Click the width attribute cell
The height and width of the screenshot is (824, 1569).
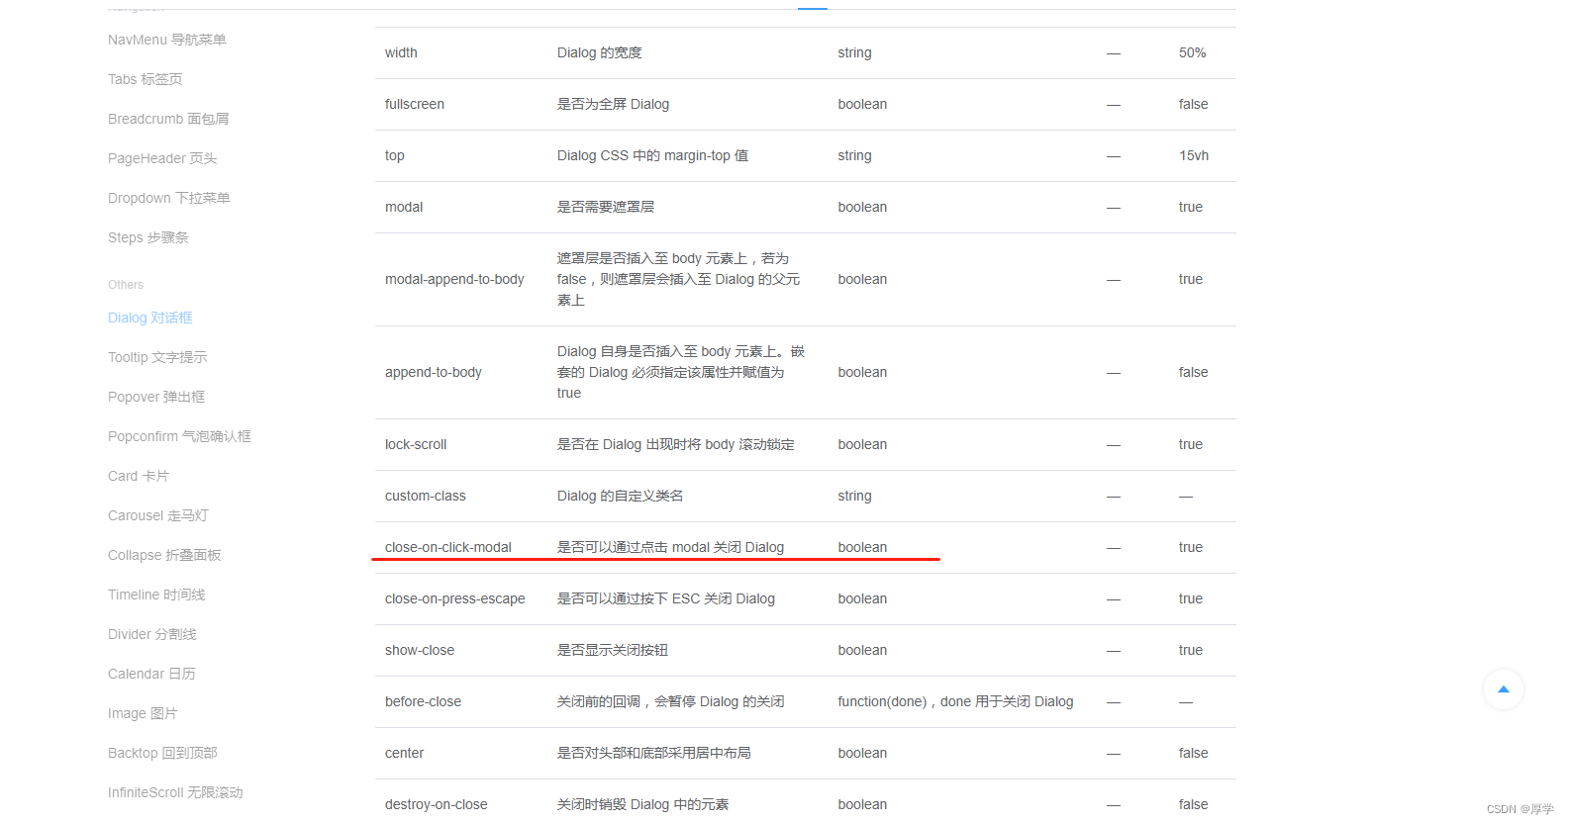[401, 52]
